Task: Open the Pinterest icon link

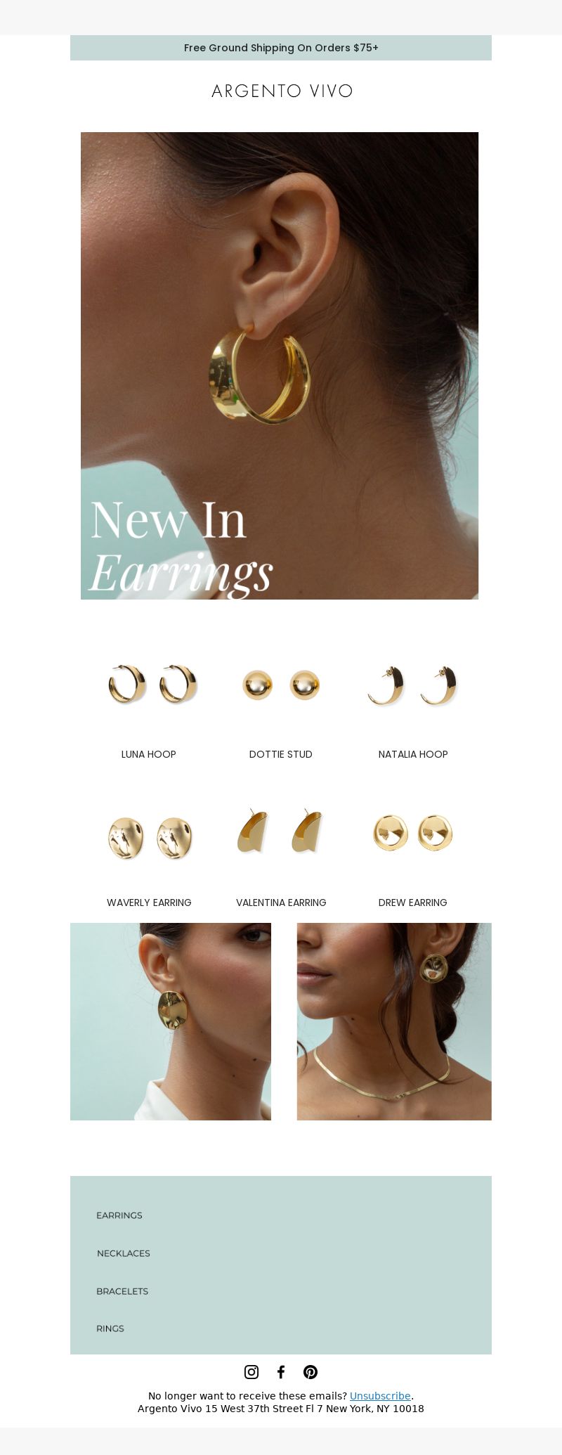Action: 311,1371
